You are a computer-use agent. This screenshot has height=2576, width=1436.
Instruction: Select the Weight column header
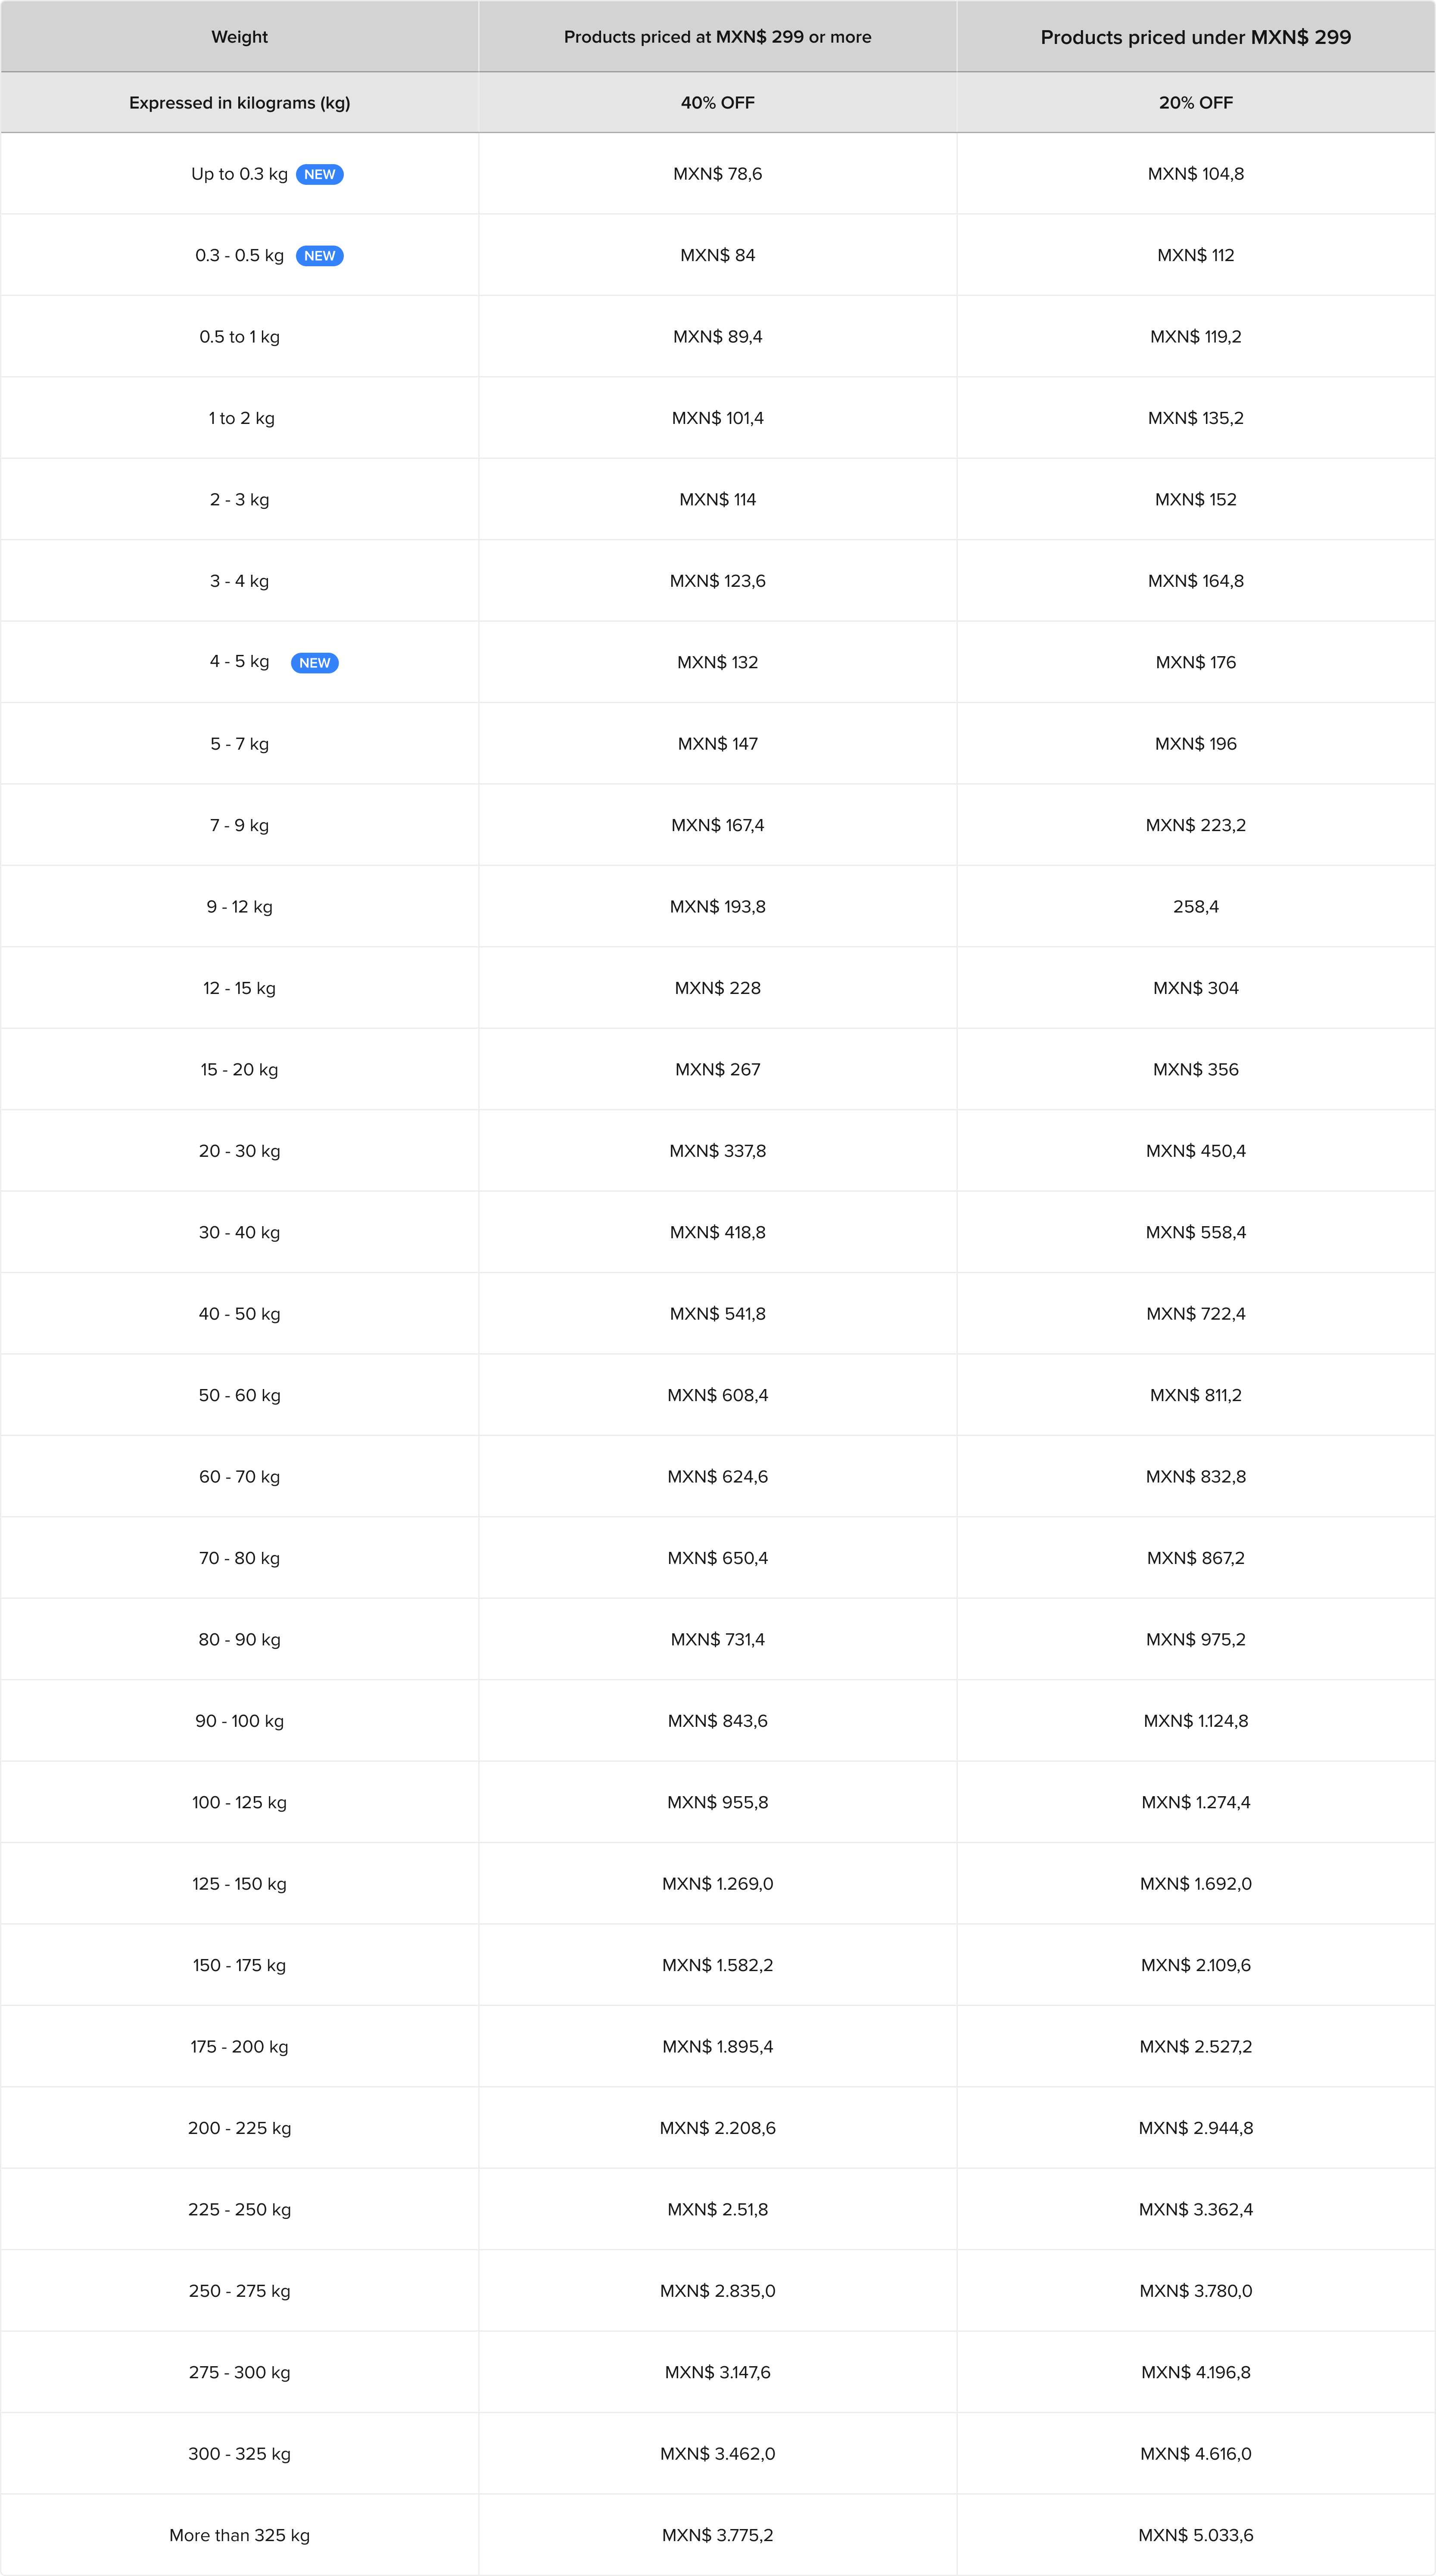(x=239, y=37)
